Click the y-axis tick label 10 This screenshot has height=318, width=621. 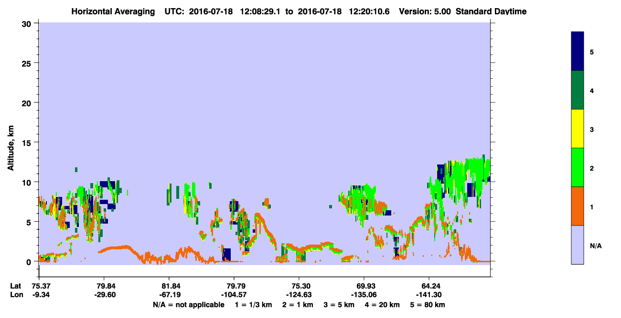pyautogui.click(x=28, y=182)
